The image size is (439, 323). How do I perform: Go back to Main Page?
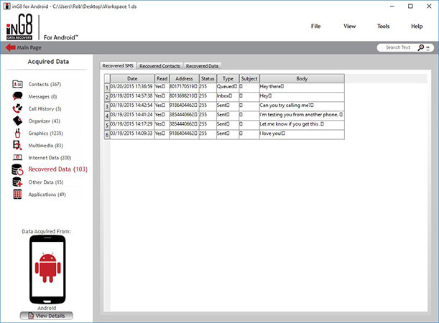[x=25, y=47]
